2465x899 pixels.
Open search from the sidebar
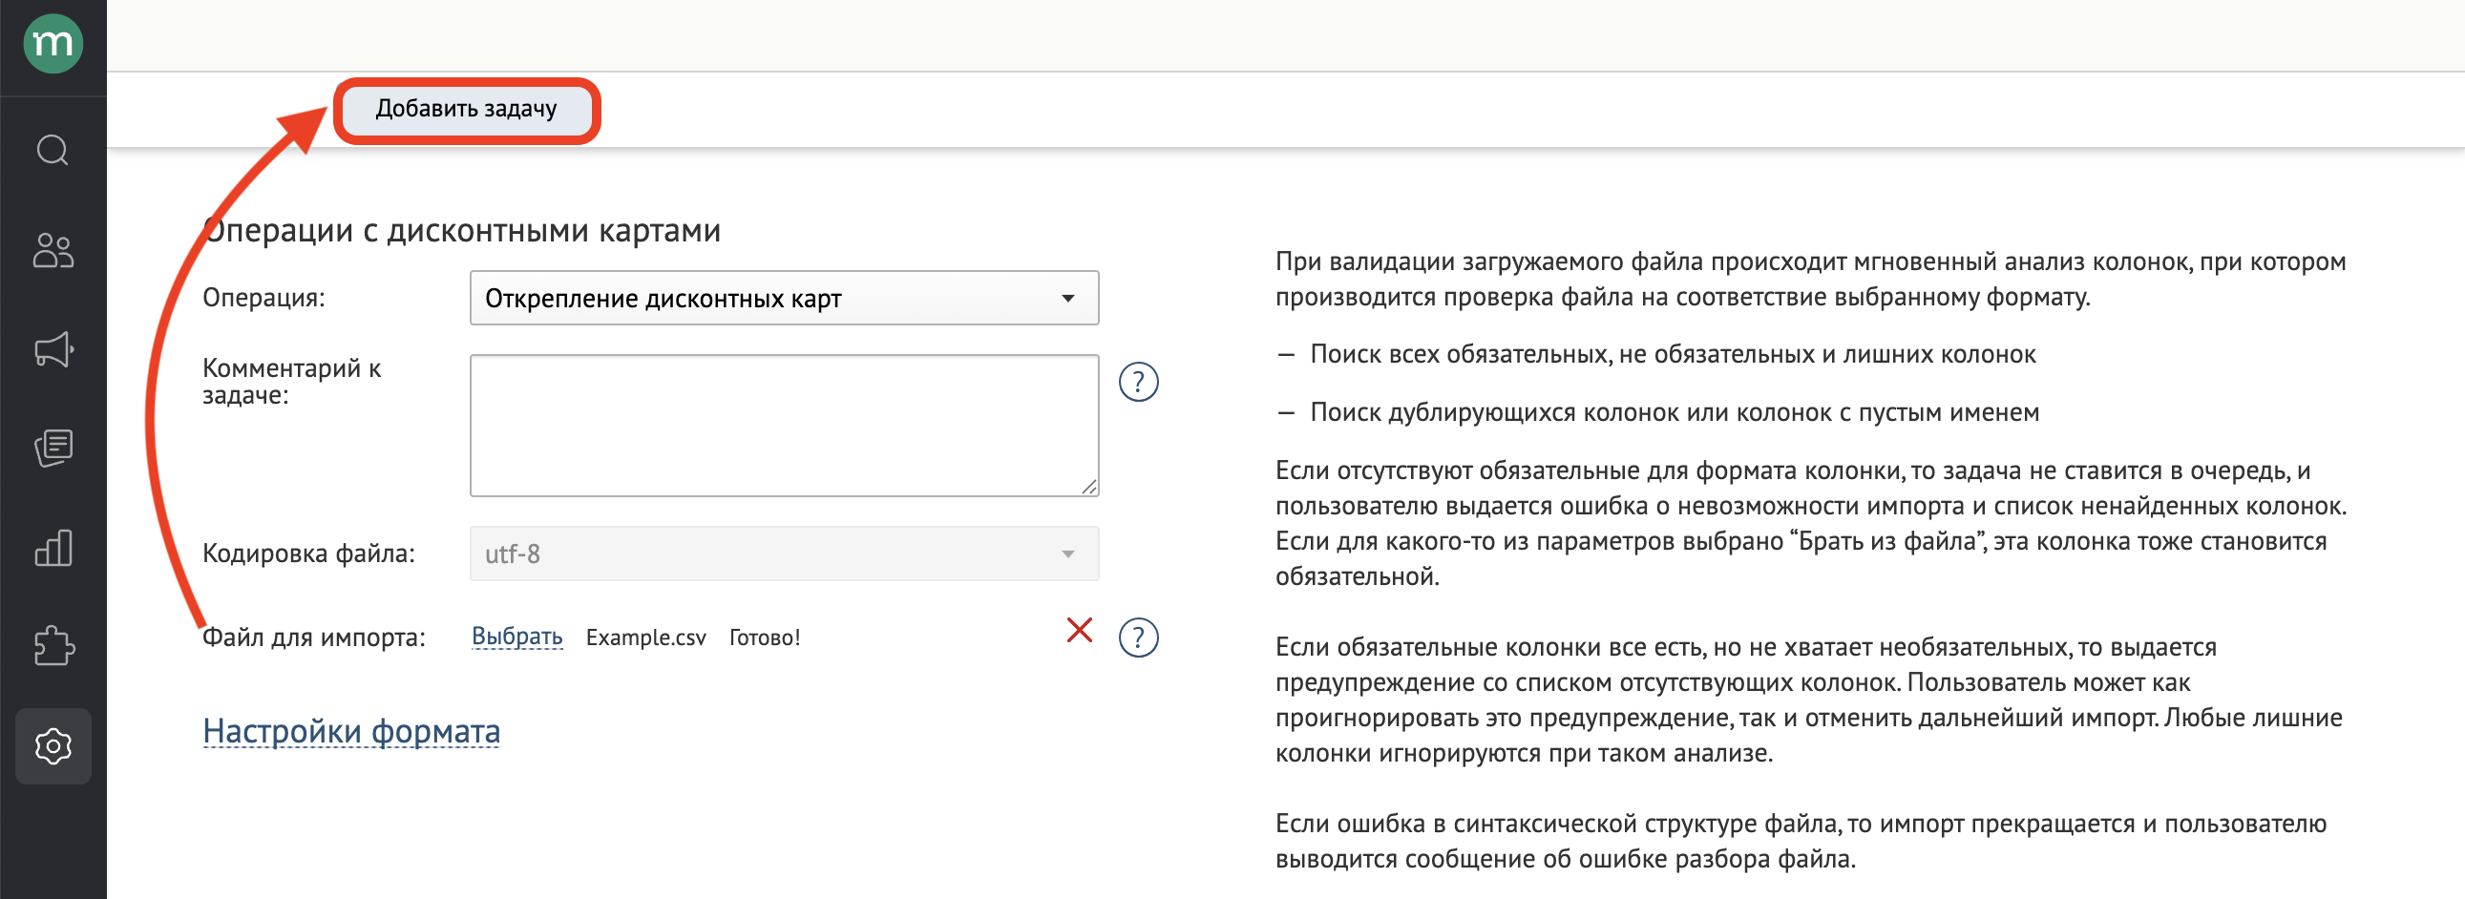pos(53,150)
